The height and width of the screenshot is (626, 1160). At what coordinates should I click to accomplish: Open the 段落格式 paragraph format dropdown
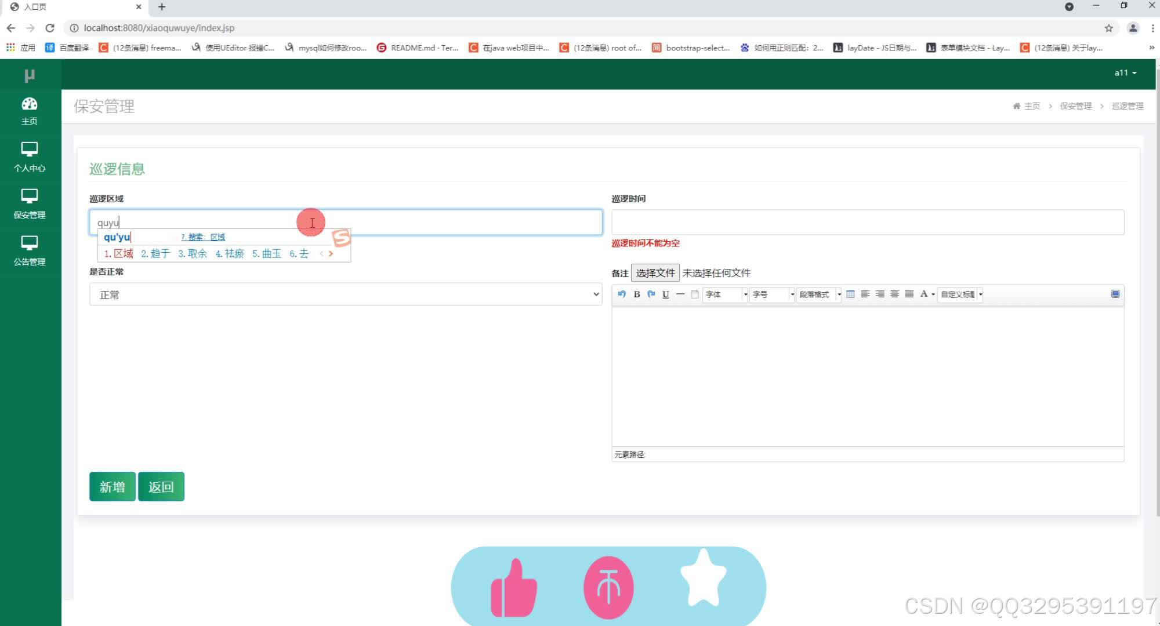tap(818, 294)
